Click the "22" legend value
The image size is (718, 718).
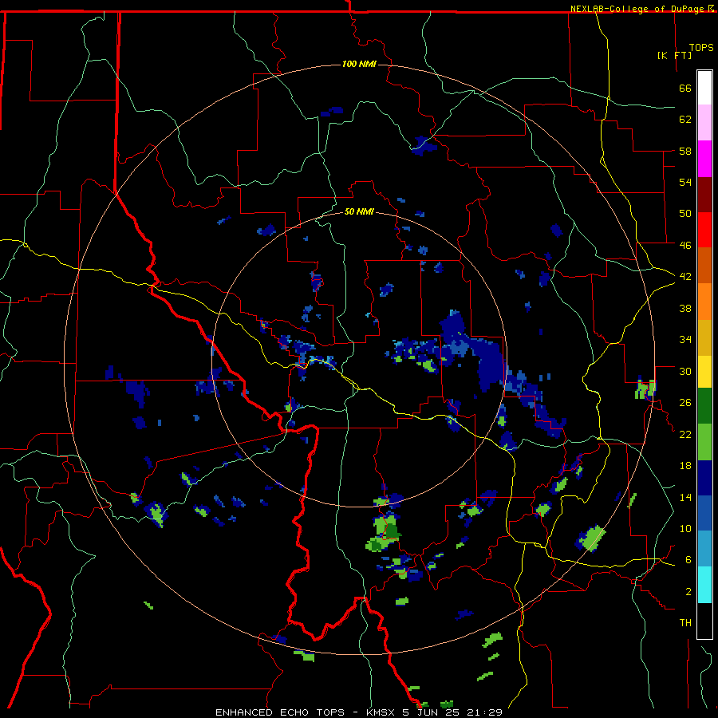(x=685, y=434)
